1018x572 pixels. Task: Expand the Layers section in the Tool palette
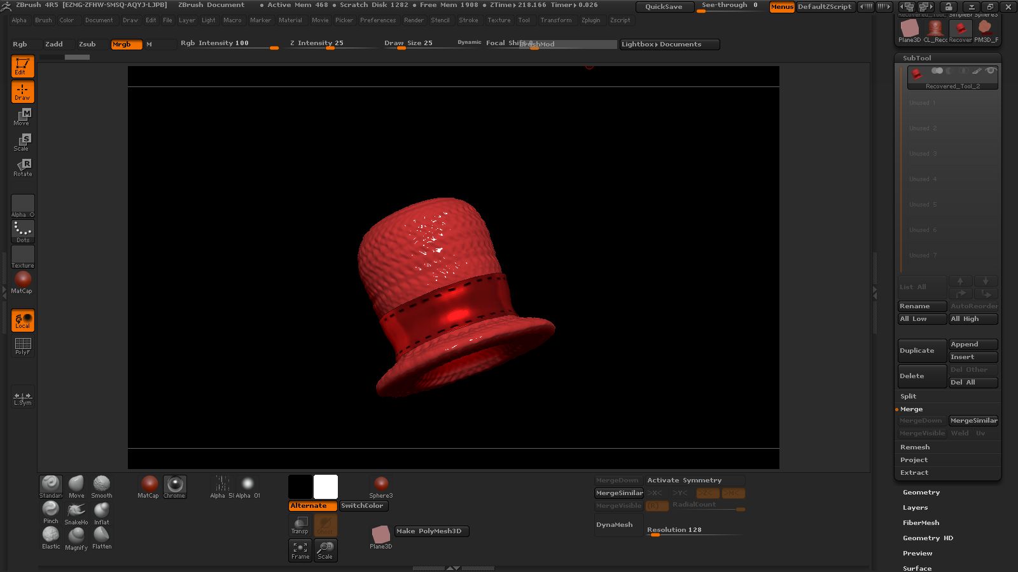point(915,507)
